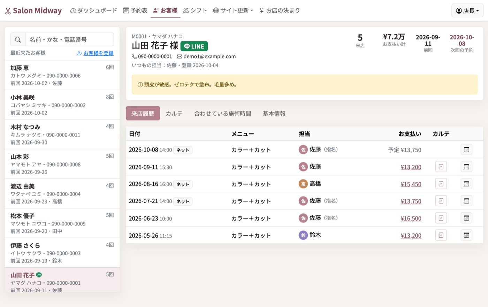This screenshot has width=488, height=307.
Task: Open calendar icon for 2026-08-16 visit
Action: (466, 184)
